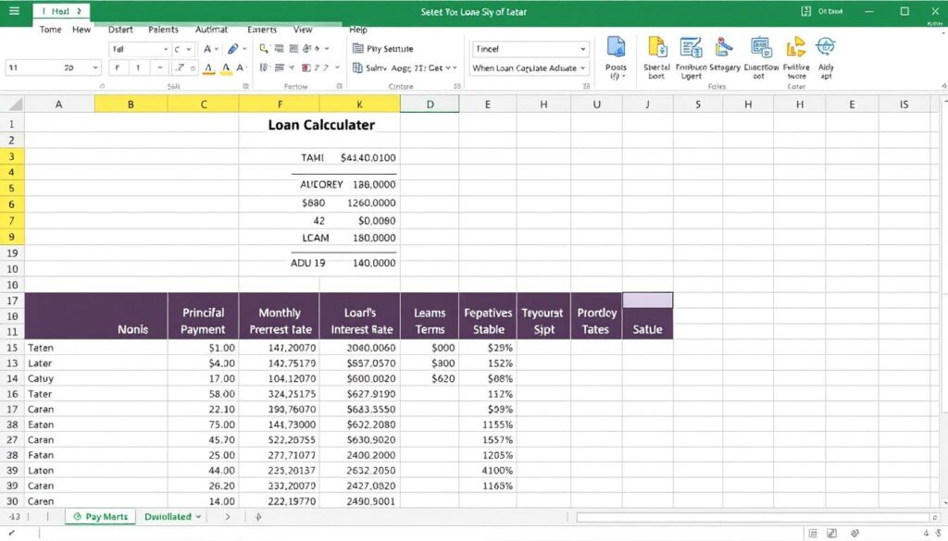Click the font dialog launcher in Skli group
Viewport: 948px width, 541px height.
pos(245,86)
